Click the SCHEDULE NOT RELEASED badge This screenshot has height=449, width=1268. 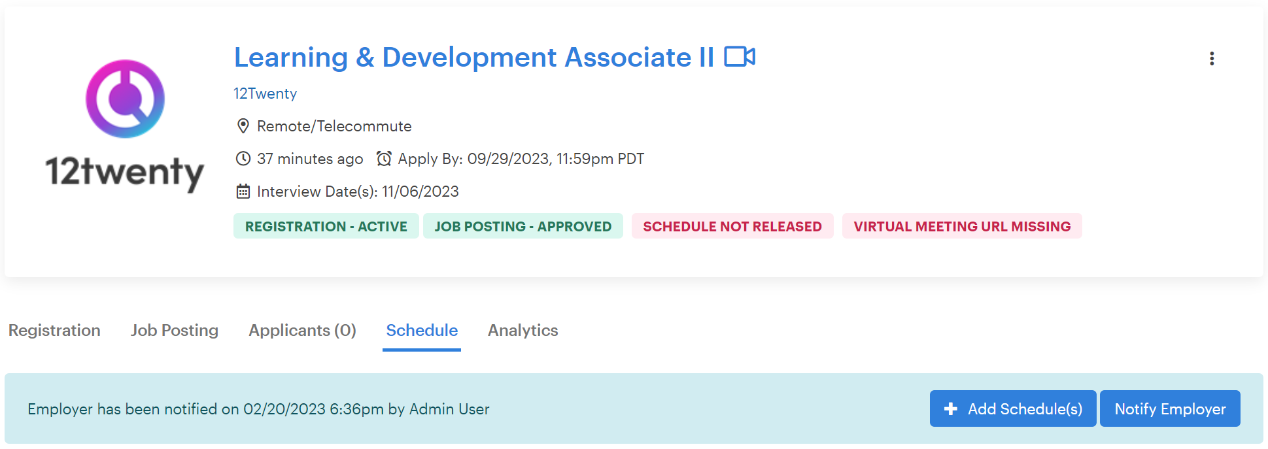[x=732, y=226]
